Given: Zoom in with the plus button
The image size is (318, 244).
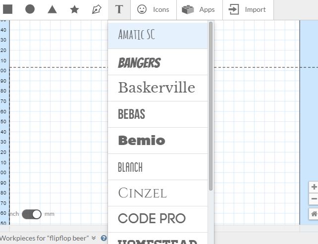Looking at the screenshot, I should coord(314,187).
